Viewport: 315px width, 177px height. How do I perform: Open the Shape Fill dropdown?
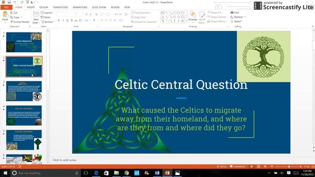(215, 12)
